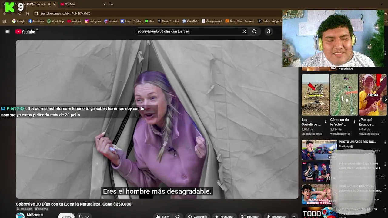Go to YouTube home via the logo

pyautogui.click(x=25, y=31)
